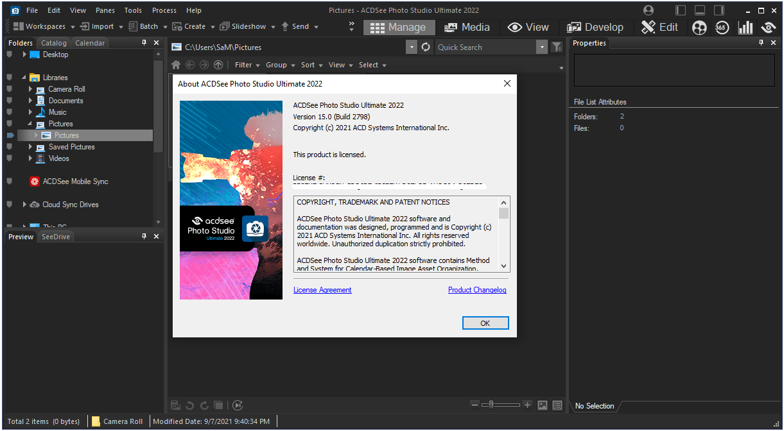Open ACDSee Mobile Sync
The image size is (784, 431).
point(75,182)
